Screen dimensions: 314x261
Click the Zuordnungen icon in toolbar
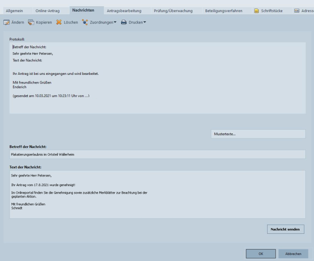(85, 22)
